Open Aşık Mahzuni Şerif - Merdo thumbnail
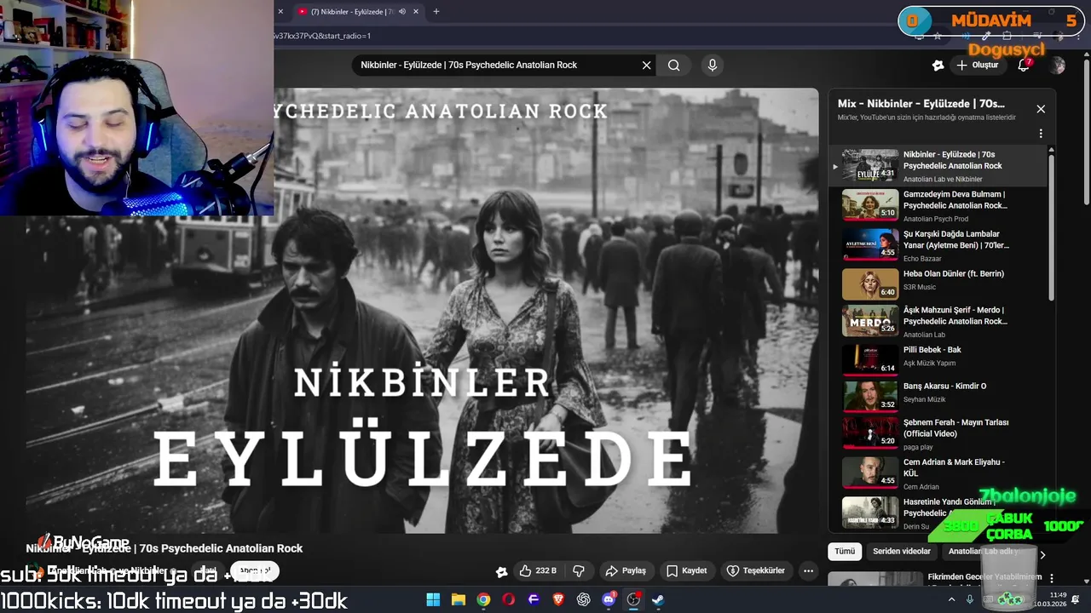The image size is (1091, 613). point(870,320)
